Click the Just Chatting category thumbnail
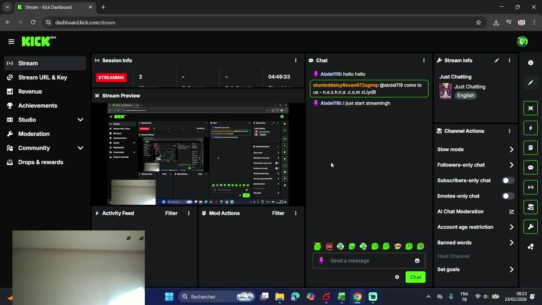This screenshot has height=305, width=542. pos(445,91)
